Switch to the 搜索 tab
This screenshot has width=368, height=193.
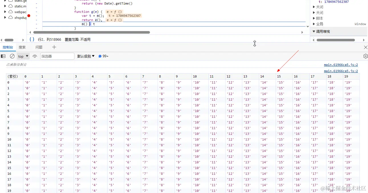[22, 47]
